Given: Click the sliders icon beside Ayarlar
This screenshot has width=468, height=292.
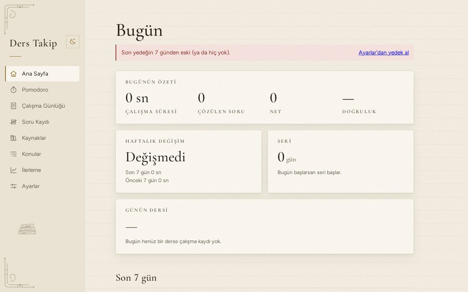Looking at the screenshot, I should click(x=14, y=186).
